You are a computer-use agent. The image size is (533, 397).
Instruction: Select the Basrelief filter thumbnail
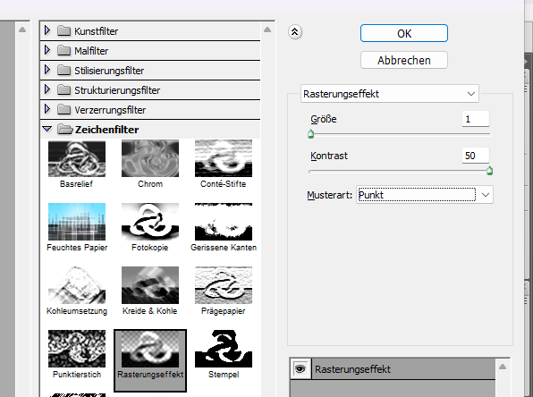(77, 159)
